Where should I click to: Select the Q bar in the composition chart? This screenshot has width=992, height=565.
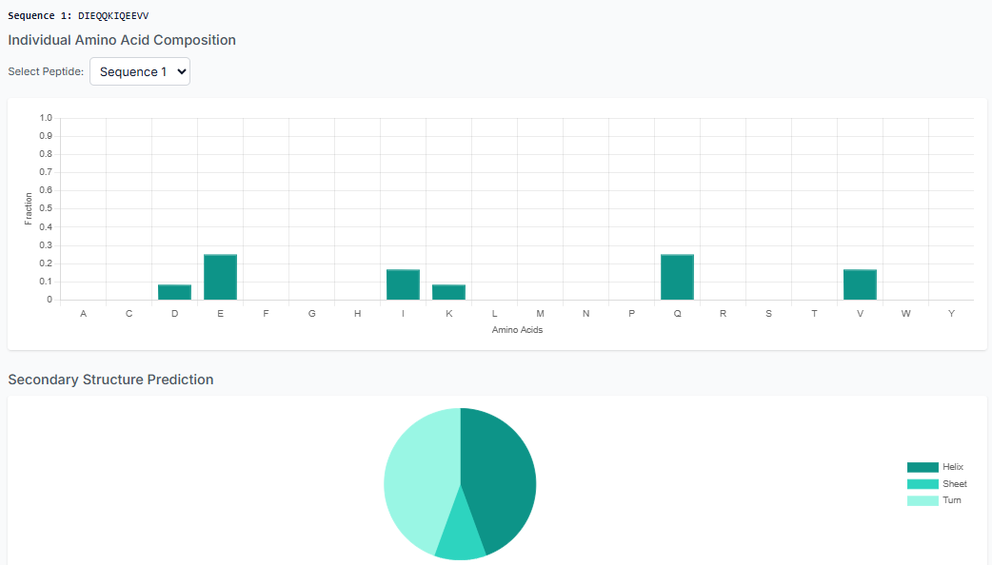pyautogui.click(x=677, y=275)
